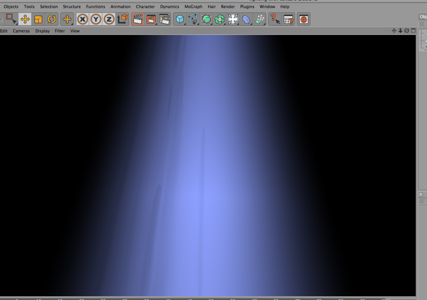Open the Animation menu
Viewport: 427px width, 300px height.
[120, 7]
